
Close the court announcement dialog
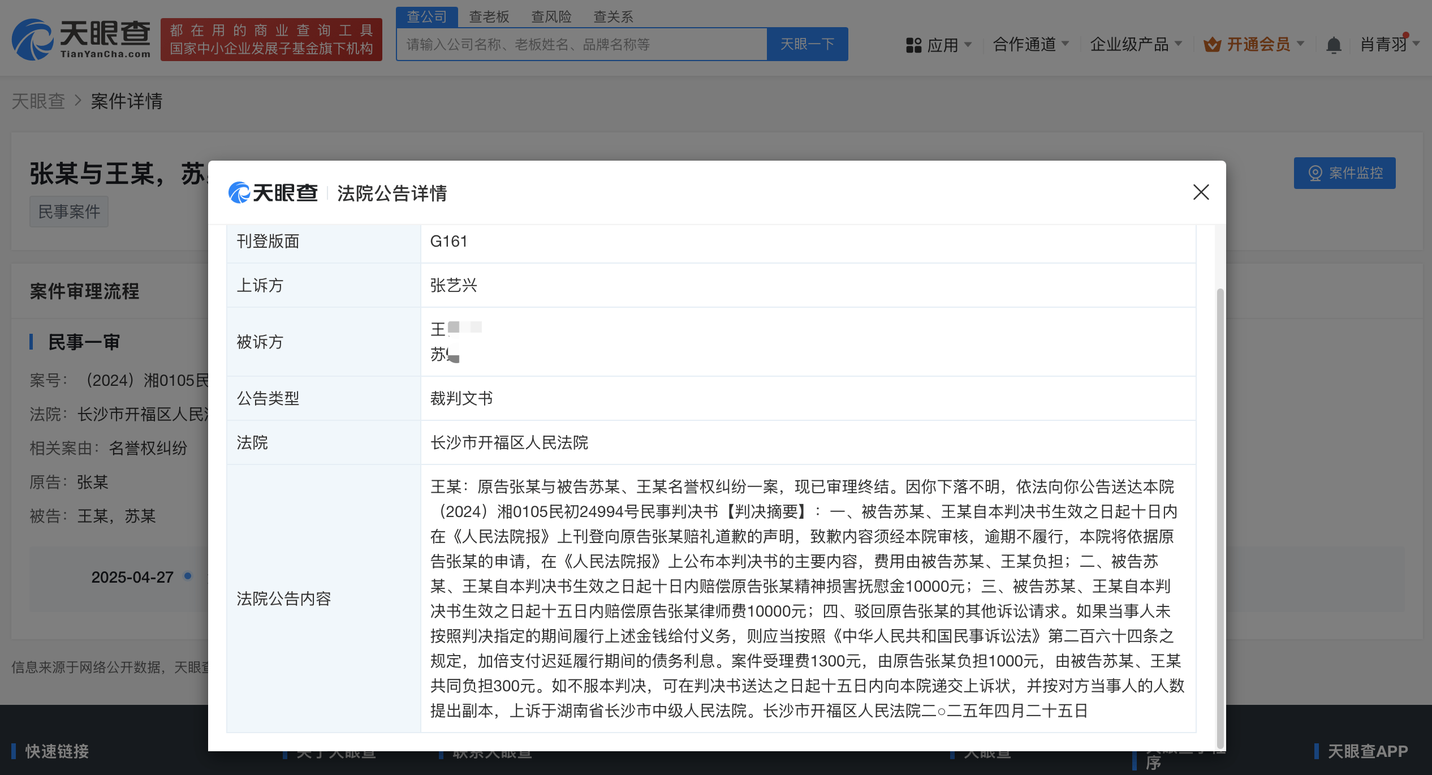pos(1201,192)
